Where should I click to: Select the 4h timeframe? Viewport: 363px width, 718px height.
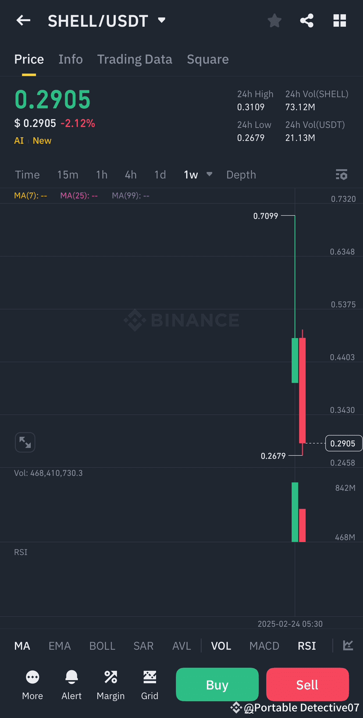[131, 175]
